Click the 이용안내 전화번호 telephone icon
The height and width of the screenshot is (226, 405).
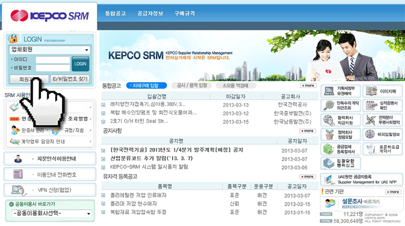tap(18, 175)
